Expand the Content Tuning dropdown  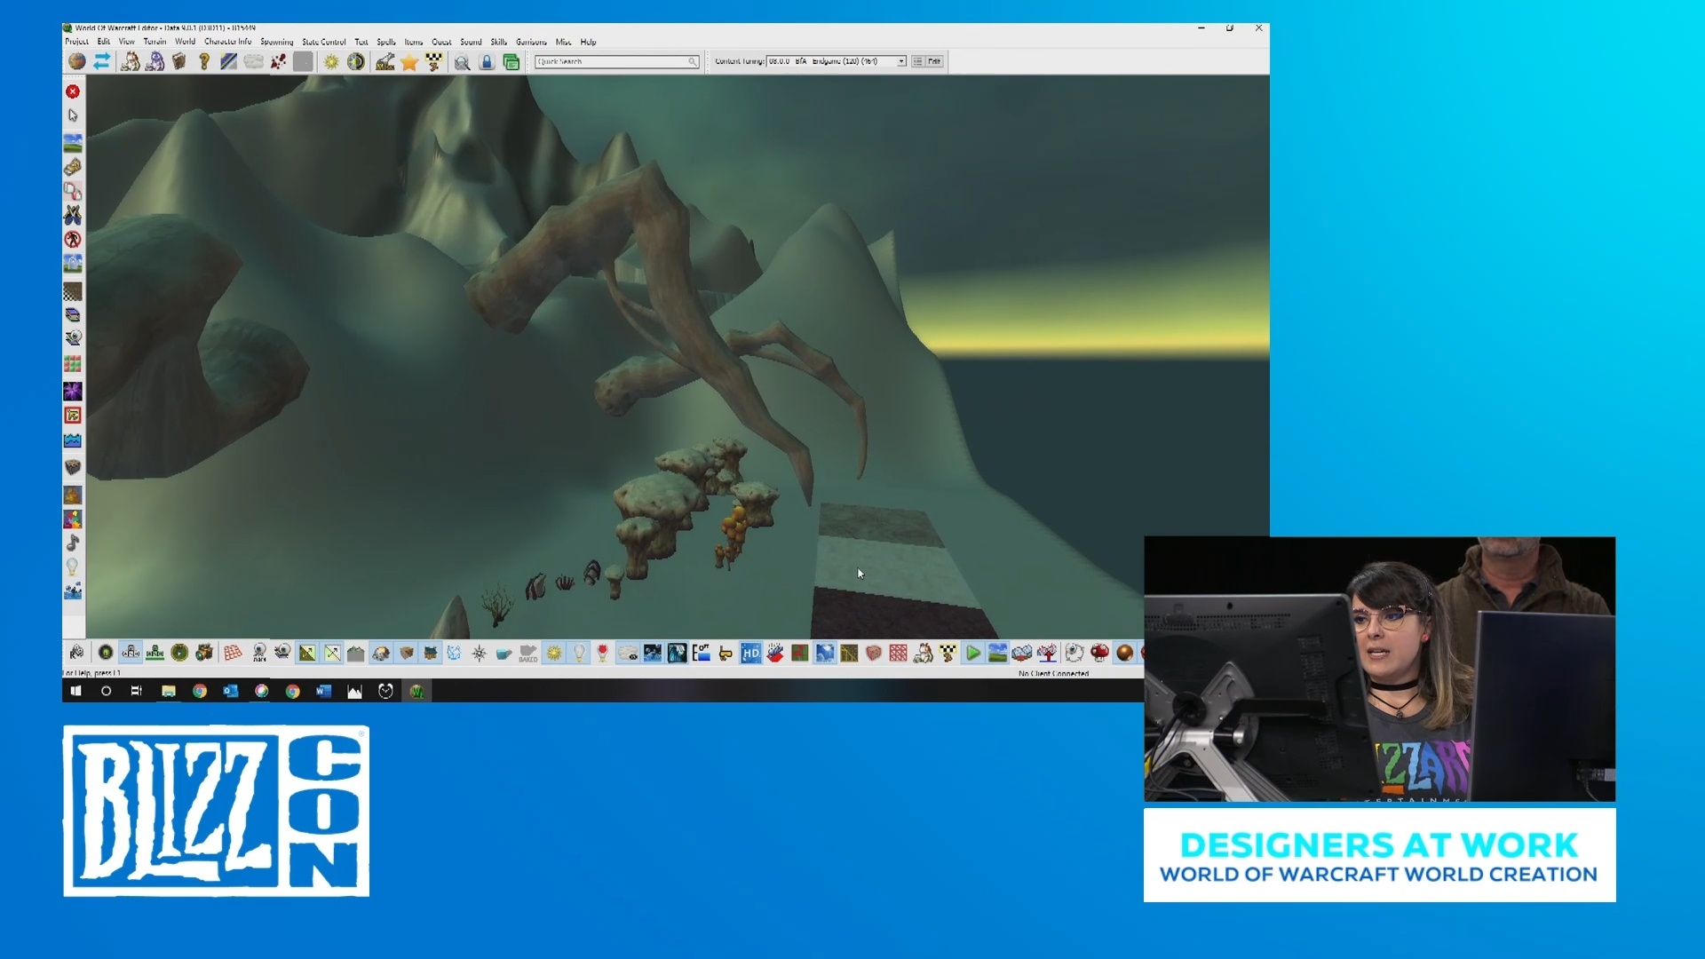coord(900,61)
